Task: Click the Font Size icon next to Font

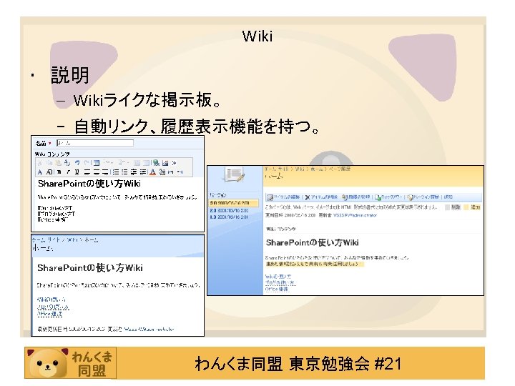Action: 49,172
